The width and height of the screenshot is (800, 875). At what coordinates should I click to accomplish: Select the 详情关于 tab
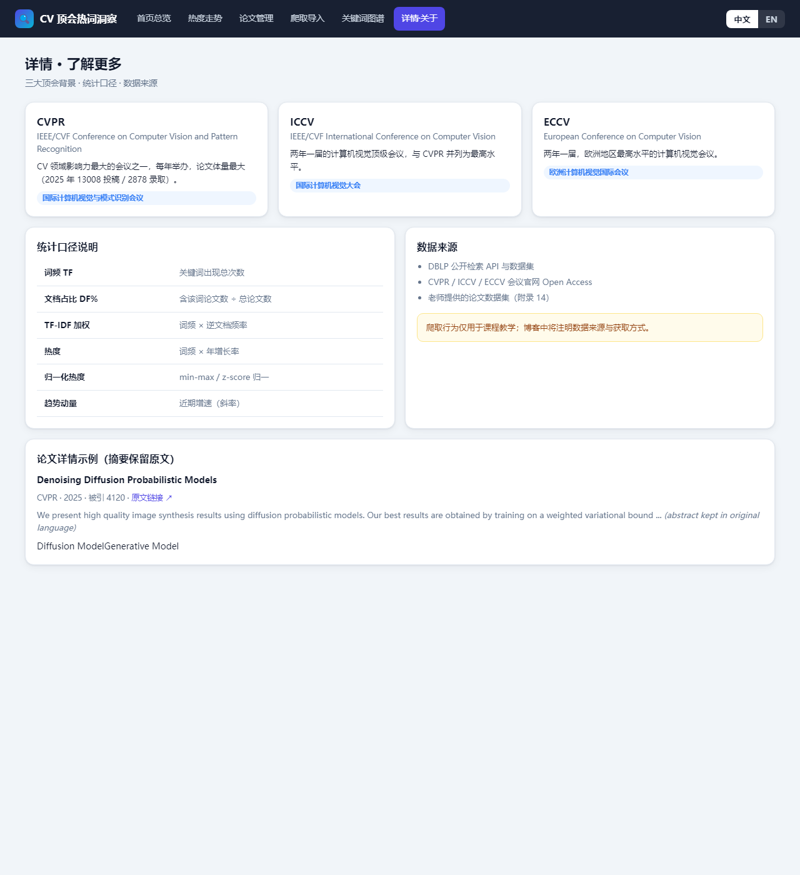(x=419, y=19)
